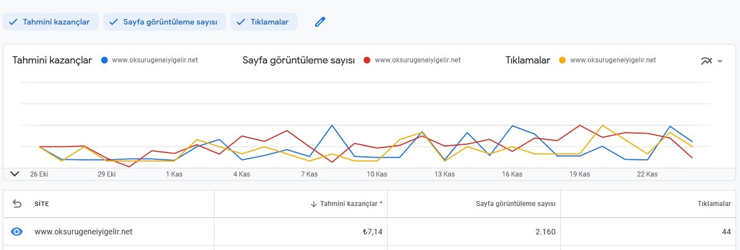Click the red legend dot for Sayfa görüntüleme
740x250 pixels.
tap(366, 60)
